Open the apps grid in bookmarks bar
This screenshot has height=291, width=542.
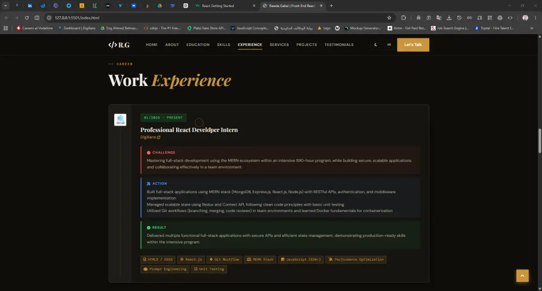(5, 28)
